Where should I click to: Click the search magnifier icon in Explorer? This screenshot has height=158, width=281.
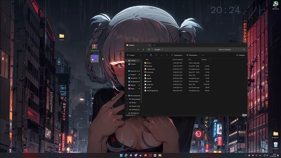pos(244,50)
